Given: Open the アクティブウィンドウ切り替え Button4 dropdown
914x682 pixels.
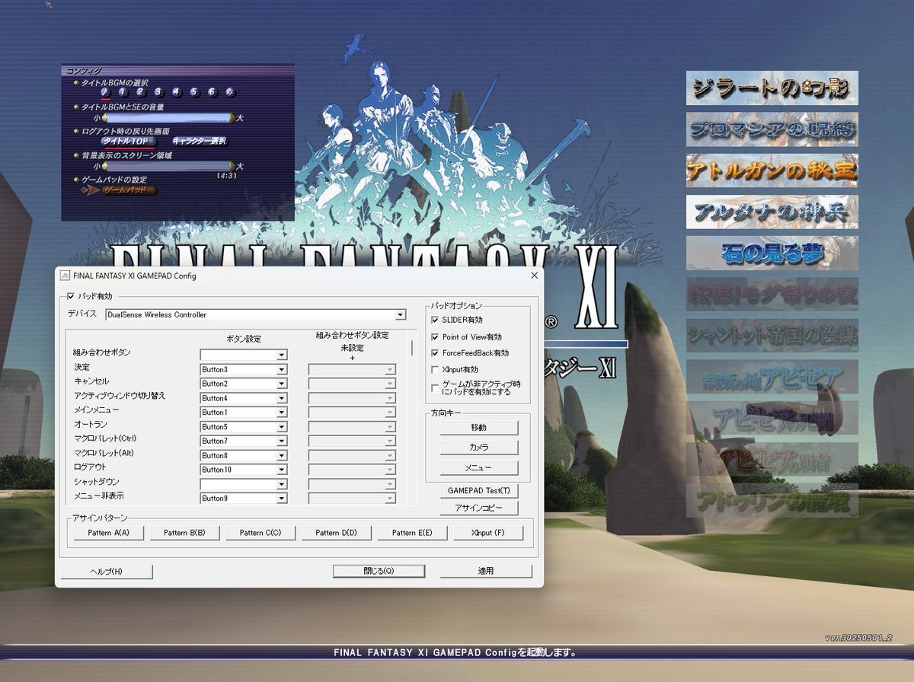Looking at the screenshot, I should [x=244, y=398].
